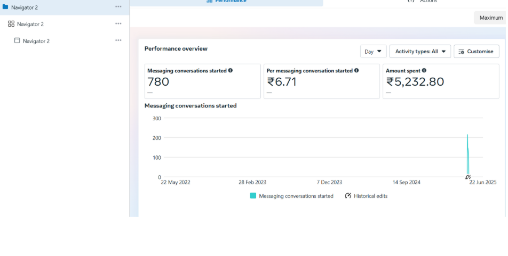The image size is (508, 256).
Task: Click info icon beside Per messaging conversation started
Action: (356, 70)
